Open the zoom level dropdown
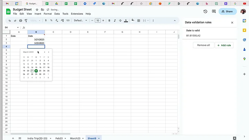Screen dimensions: 249x140 coord(35,20)
